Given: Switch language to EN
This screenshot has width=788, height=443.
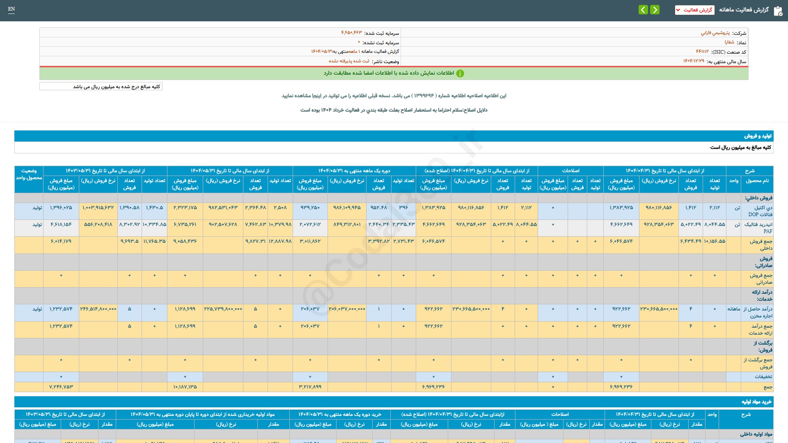Looking at the screenshot, I should point(11,9).
